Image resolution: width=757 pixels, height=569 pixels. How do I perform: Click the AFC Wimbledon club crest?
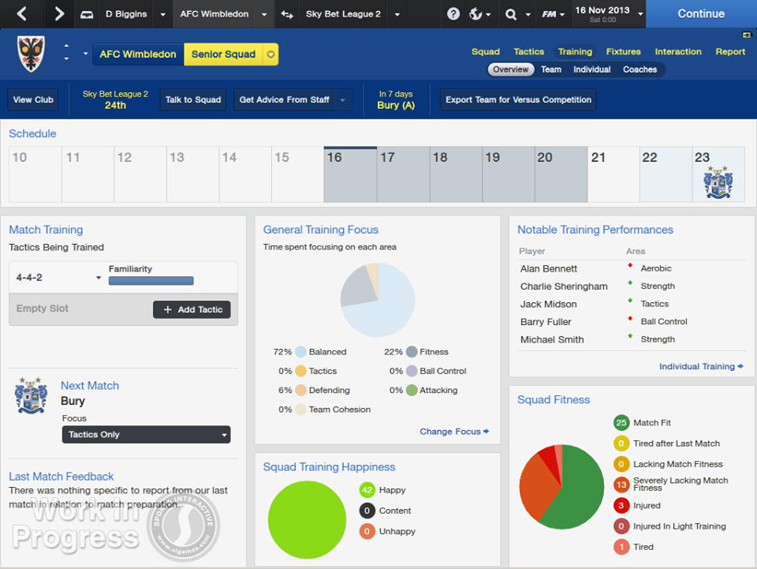(31, 54)
